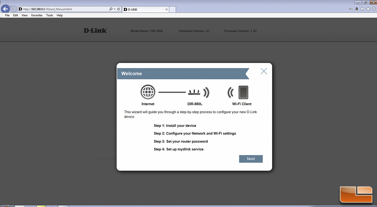
Task: Click the D-Link site icon in address bar
Action: (20, 9)
